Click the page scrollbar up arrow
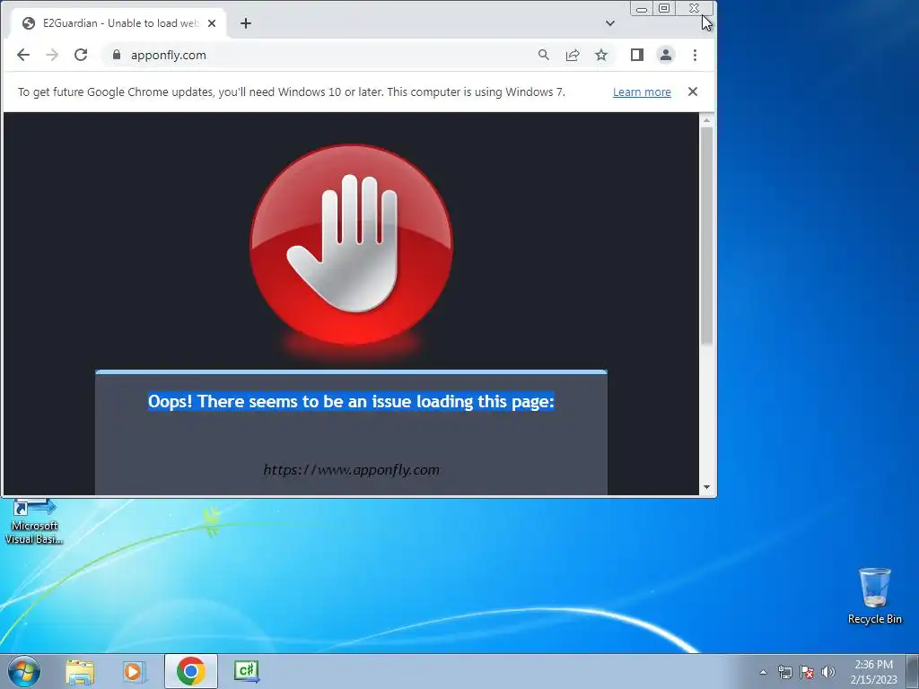This screenshot has height=689, width=919. point(707,119)
